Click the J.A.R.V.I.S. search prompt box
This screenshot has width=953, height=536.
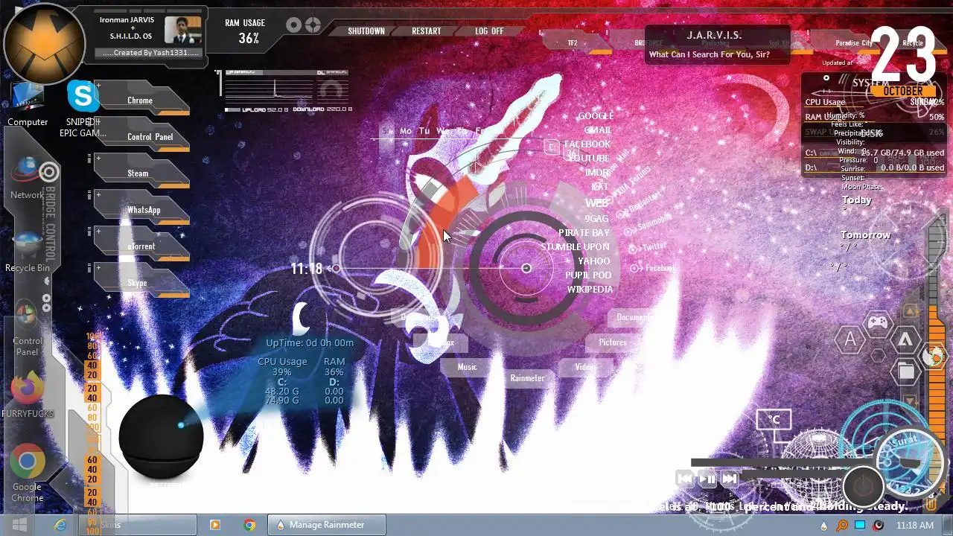click(x=717, y=45)
